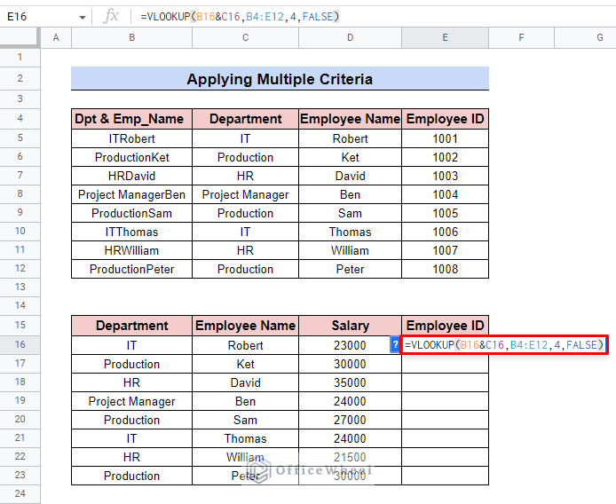Select the HRDavid cell
Image resolution: width=616 pixels, height=504 pixels.
pyautogui.click(x=131, y=176)
